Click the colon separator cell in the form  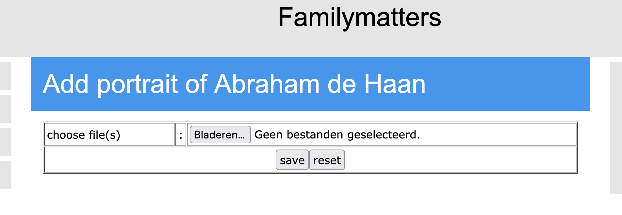pyautogui.click(x=181, y=135)
